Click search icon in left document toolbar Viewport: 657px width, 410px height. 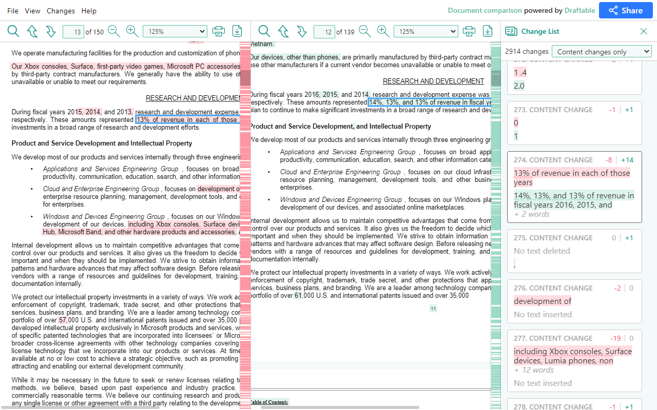13,31
